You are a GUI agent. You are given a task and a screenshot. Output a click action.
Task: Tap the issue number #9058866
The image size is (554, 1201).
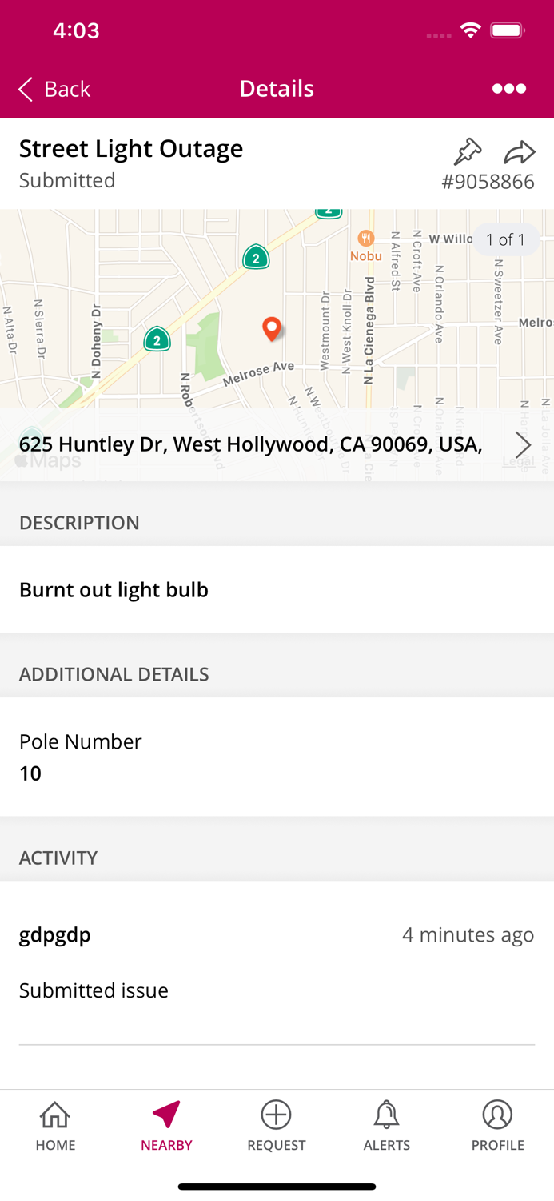tap(490, 182)
